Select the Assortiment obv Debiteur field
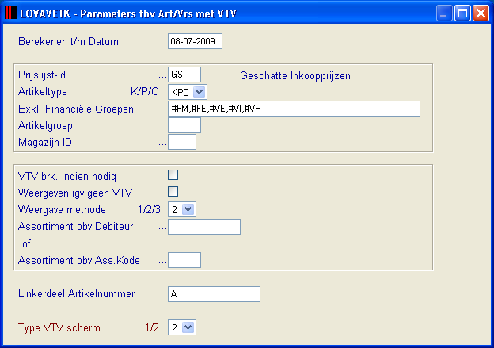Screen dimensions: 494x348 (204, 227)
